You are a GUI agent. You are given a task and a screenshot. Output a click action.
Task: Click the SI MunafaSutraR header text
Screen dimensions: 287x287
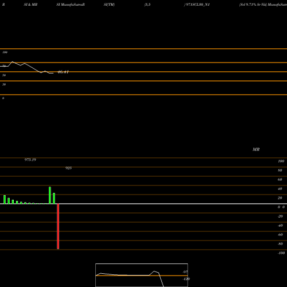point(71,5)
